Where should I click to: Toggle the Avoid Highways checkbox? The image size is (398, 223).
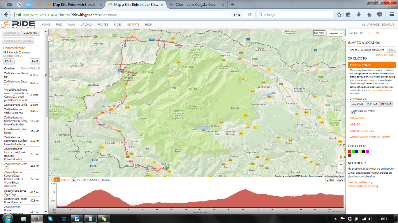(353, 111)
